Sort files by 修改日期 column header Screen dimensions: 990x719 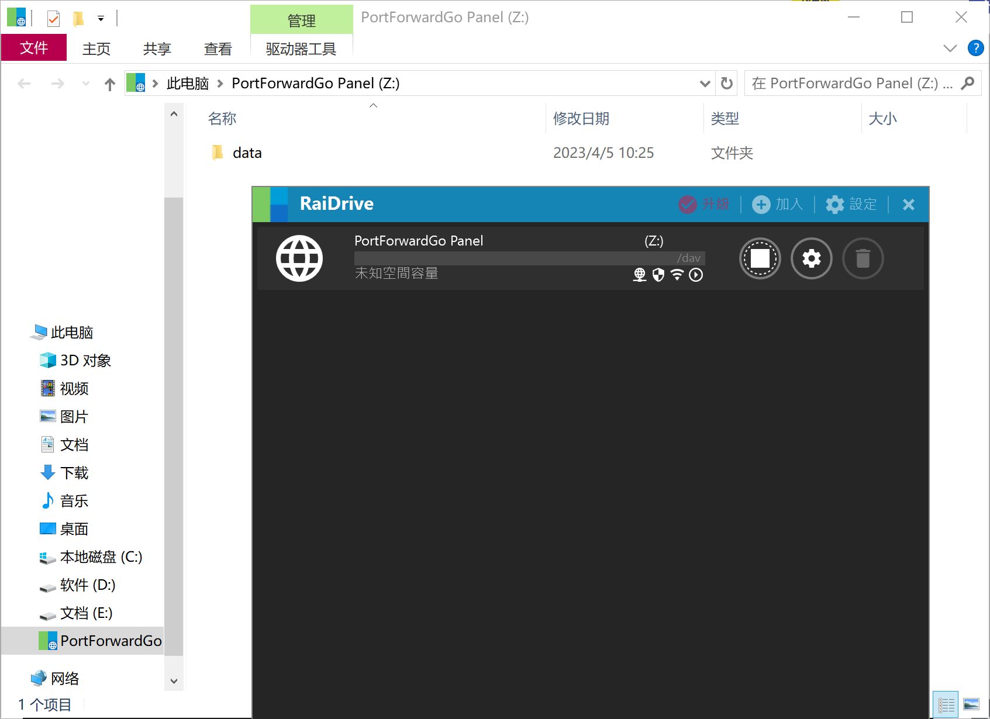(x=581, y=119)
